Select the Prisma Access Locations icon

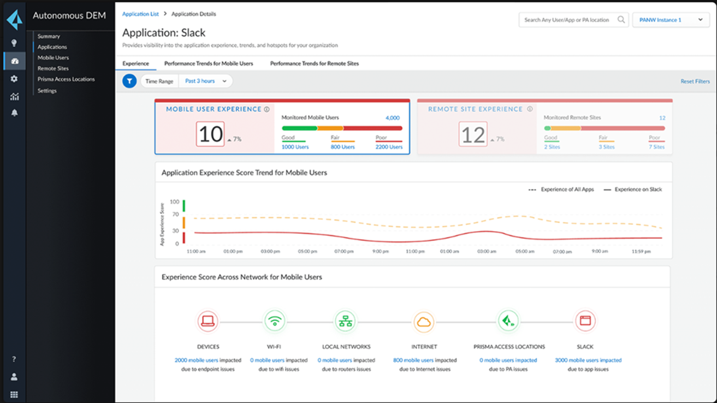pos(508,322)
